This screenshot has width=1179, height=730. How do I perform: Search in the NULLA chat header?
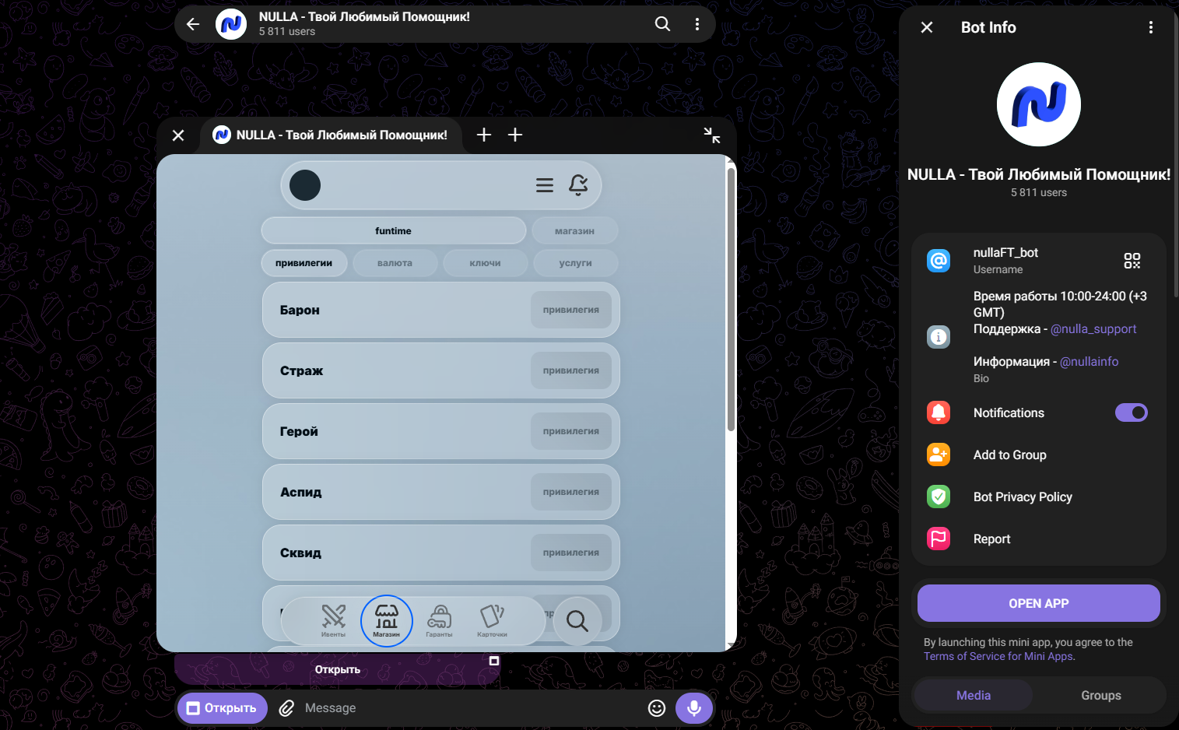(662, 24)
